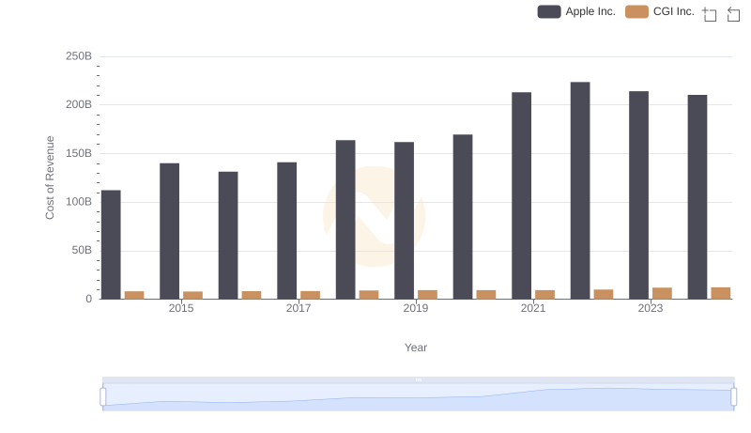Click the CGI bar for 2023

[x=662, y=293]
